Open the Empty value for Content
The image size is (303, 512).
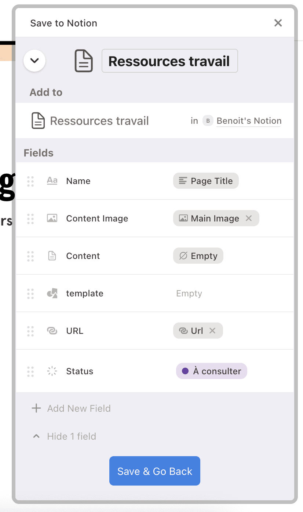point(198,256)
